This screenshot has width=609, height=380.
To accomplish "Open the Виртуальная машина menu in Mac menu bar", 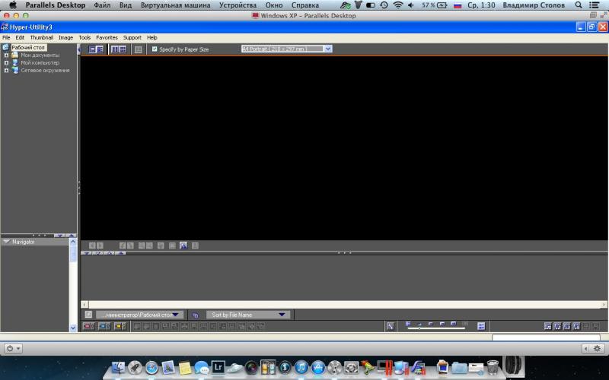I will 176,5.
